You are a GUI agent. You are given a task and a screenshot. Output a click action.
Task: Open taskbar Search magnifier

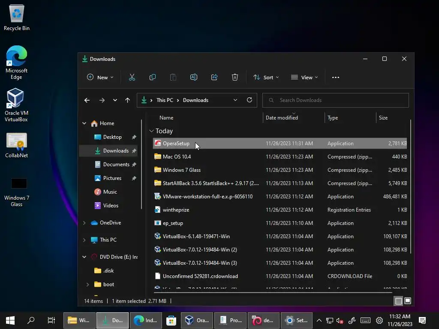point(31,320)
